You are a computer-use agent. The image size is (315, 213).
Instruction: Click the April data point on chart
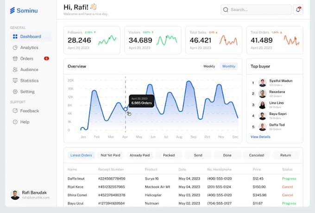point(126,109)
